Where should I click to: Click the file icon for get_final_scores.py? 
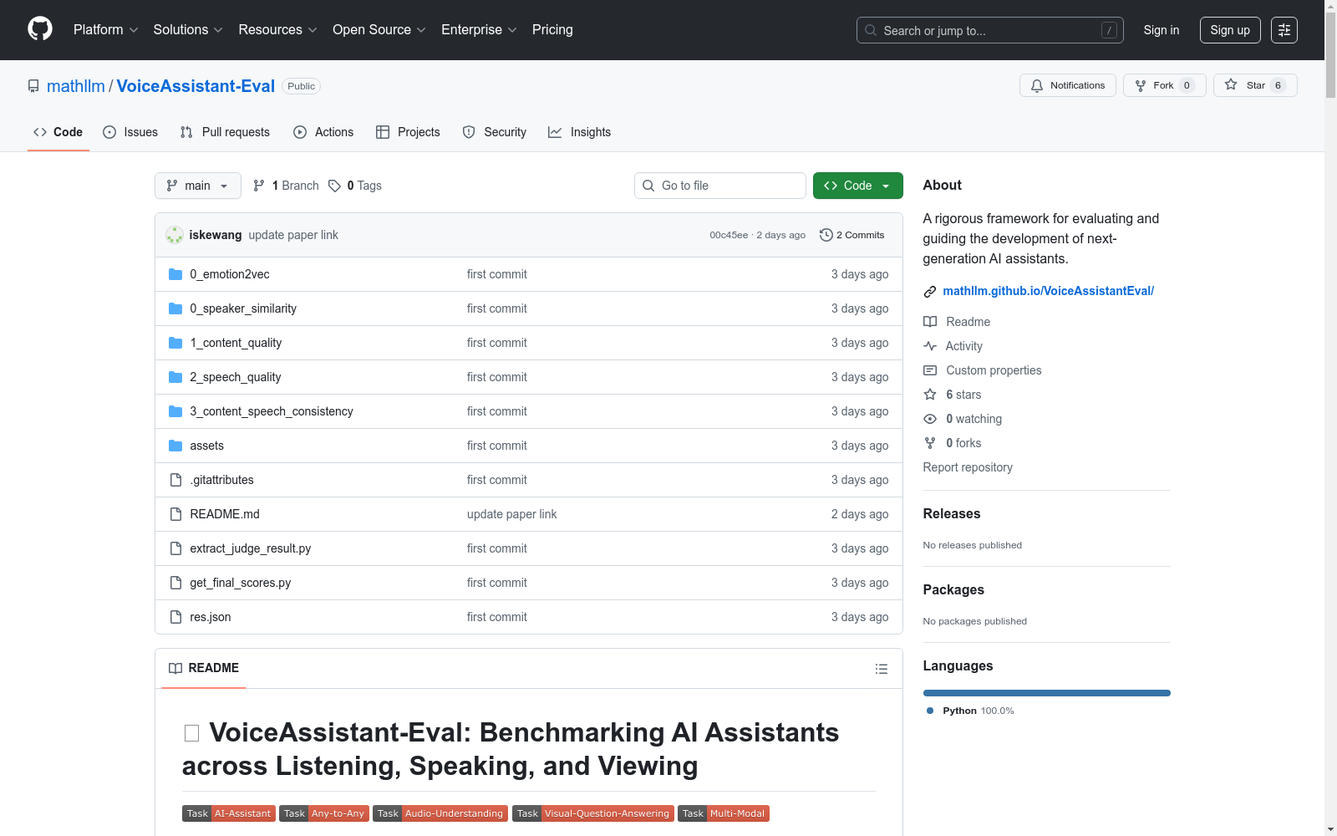click(175, 583)
